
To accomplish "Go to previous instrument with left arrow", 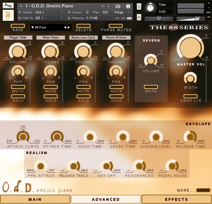I will click(x=102, y=6).
